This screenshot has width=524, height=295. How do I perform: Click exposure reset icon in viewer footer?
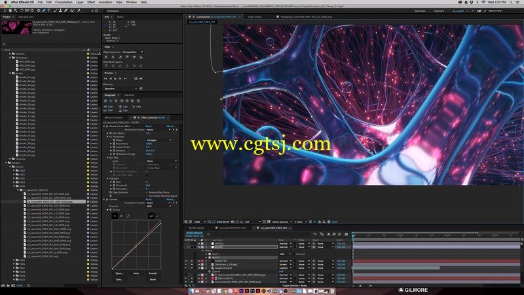click(329, 222)
